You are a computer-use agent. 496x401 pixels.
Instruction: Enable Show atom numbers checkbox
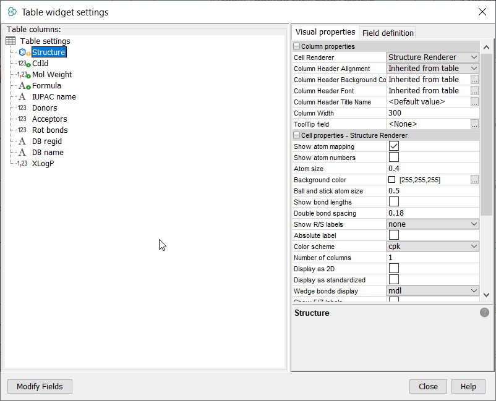coord(393,158)
